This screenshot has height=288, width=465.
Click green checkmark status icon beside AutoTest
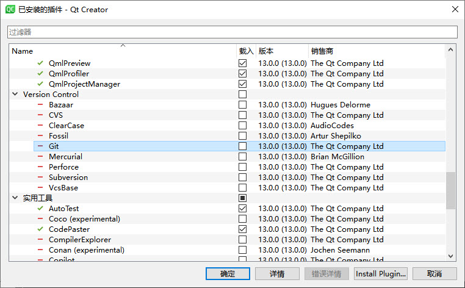tap(40, 208)
